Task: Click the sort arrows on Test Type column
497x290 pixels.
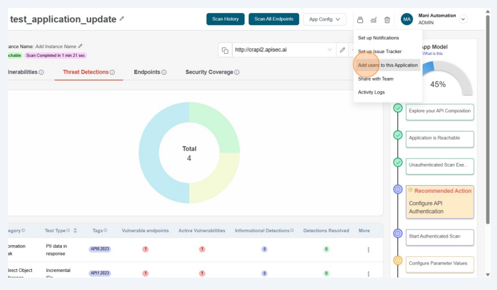Action: click(x=75, y=231)
